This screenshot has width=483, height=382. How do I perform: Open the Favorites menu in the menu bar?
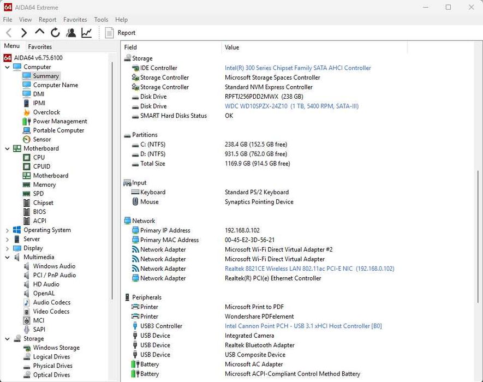75,20
